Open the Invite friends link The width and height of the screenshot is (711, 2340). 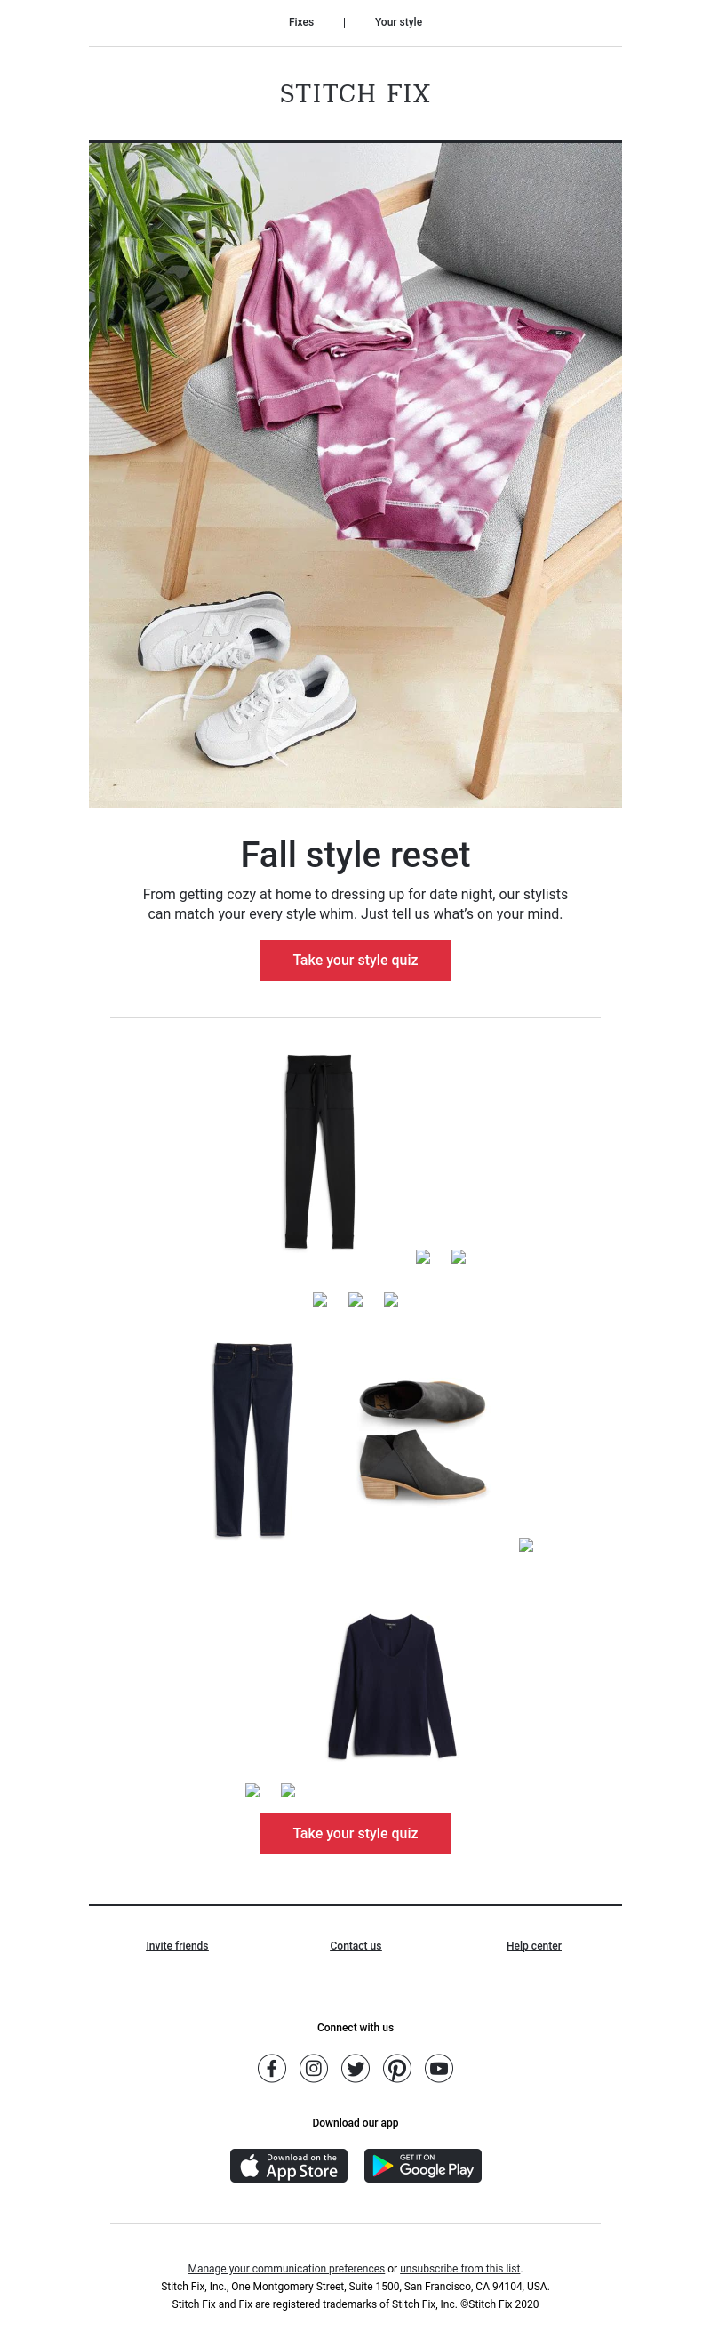(x=177, y=1946)
